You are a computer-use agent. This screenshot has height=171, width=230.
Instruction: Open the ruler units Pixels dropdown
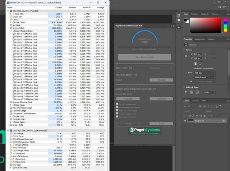[210, 92]
